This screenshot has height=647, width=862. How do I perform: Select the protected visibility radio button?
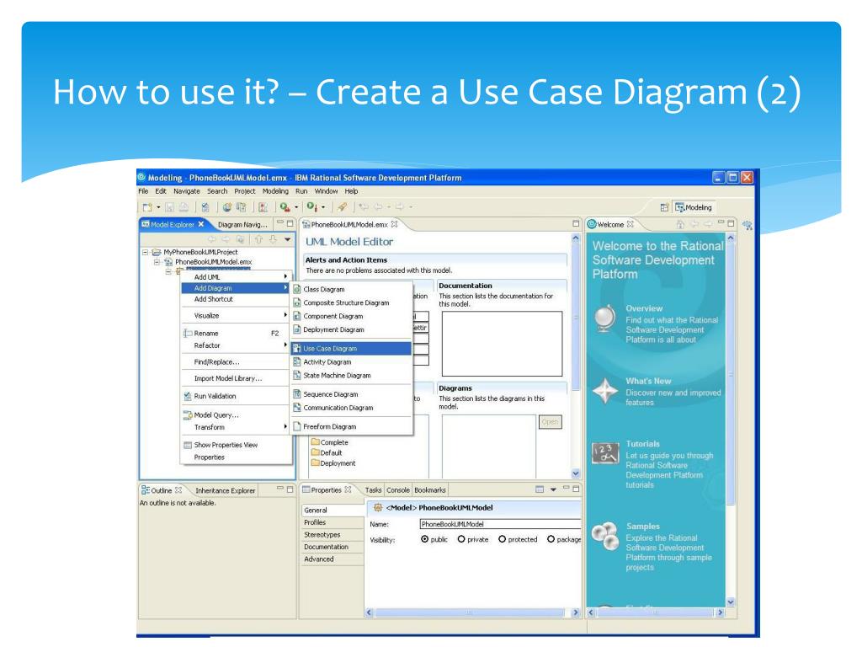[502, 539]
